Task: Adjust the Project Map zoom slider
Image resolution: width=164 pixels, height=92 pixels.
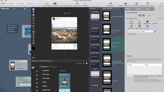Action: point(25,9)
